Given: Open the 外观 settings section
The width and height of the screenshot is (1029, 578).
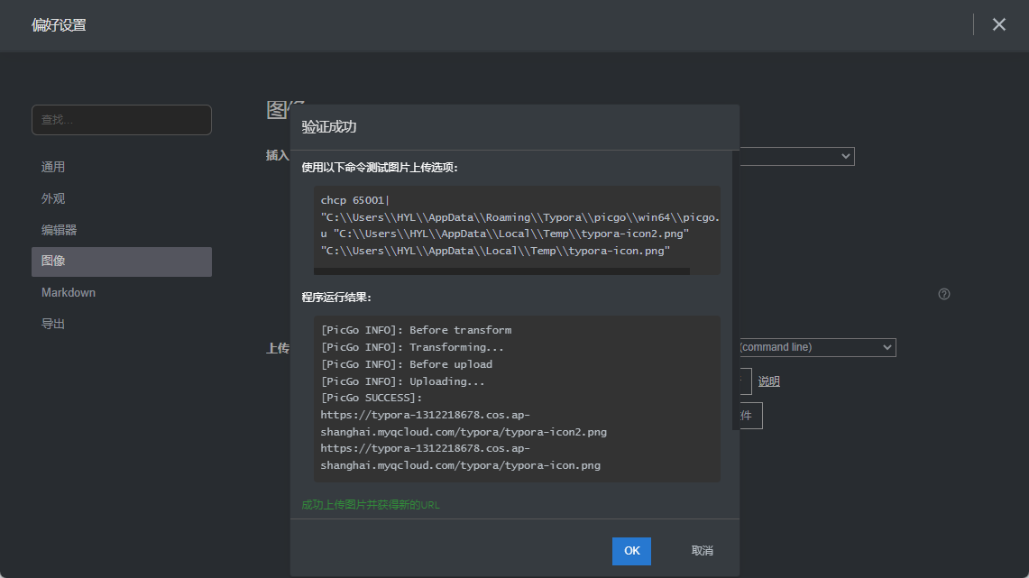Looking at the screenshot, I should click(122, 198).
